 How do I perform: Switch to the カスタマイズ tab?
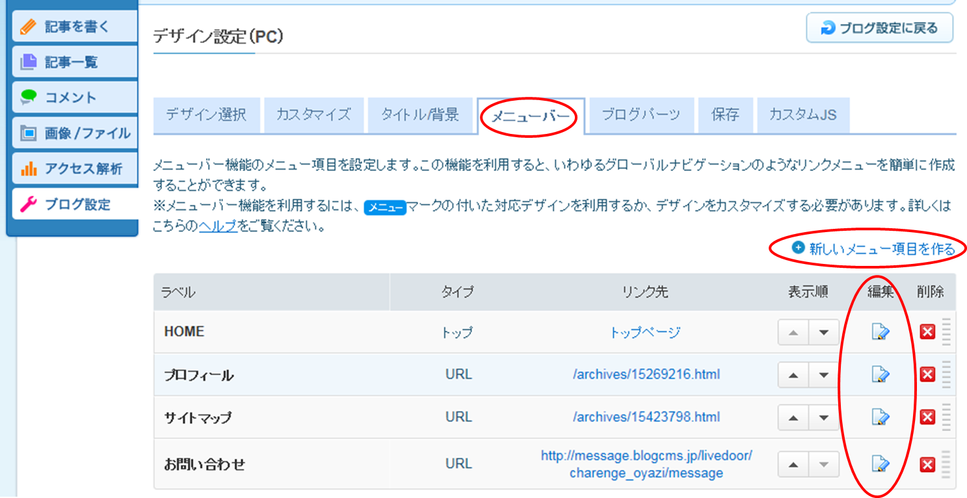[x=313, y=116]
